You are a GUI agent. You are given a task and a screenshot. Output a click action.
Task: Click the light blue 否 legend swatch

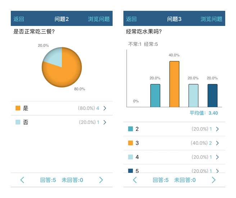point(18,122)
